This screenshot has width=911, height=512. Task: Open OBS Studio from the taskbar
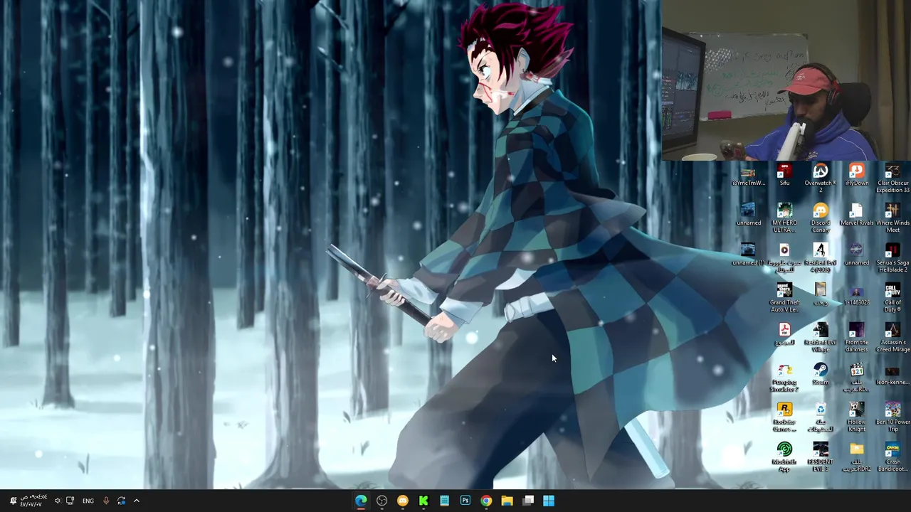381,501
